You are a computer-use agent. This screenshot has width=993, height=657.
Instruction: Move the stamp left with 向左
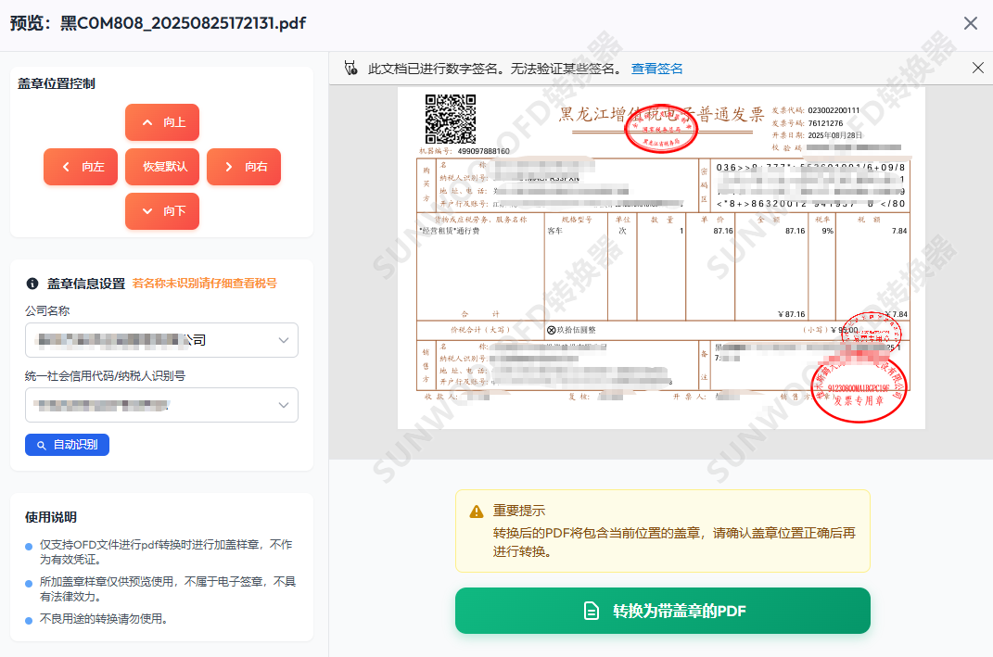(x=81, y=167)
